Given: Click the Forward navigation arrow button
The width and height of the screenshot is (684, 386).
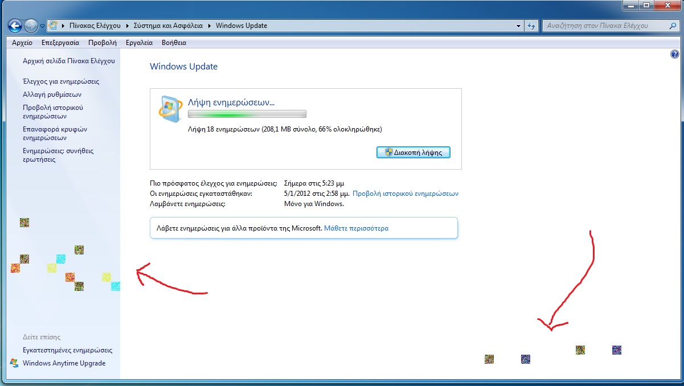Looking at the screenshot, I should coord(31,26).
